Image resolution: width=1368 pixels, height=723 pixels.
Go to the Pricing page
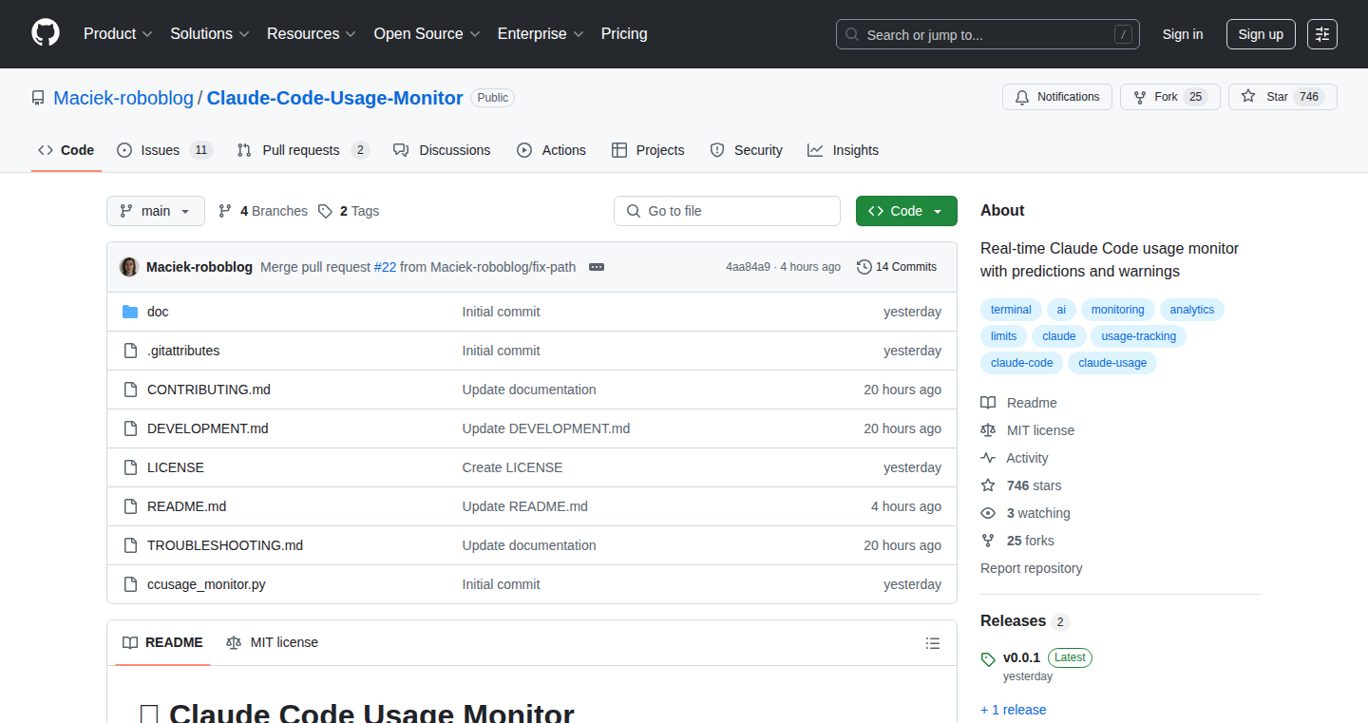[624, 34]
